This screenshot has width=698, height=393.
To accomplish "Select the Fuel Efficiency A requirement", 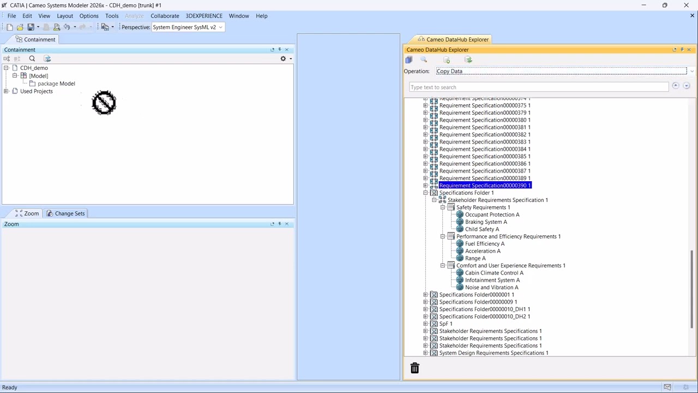I will [485, 243].
